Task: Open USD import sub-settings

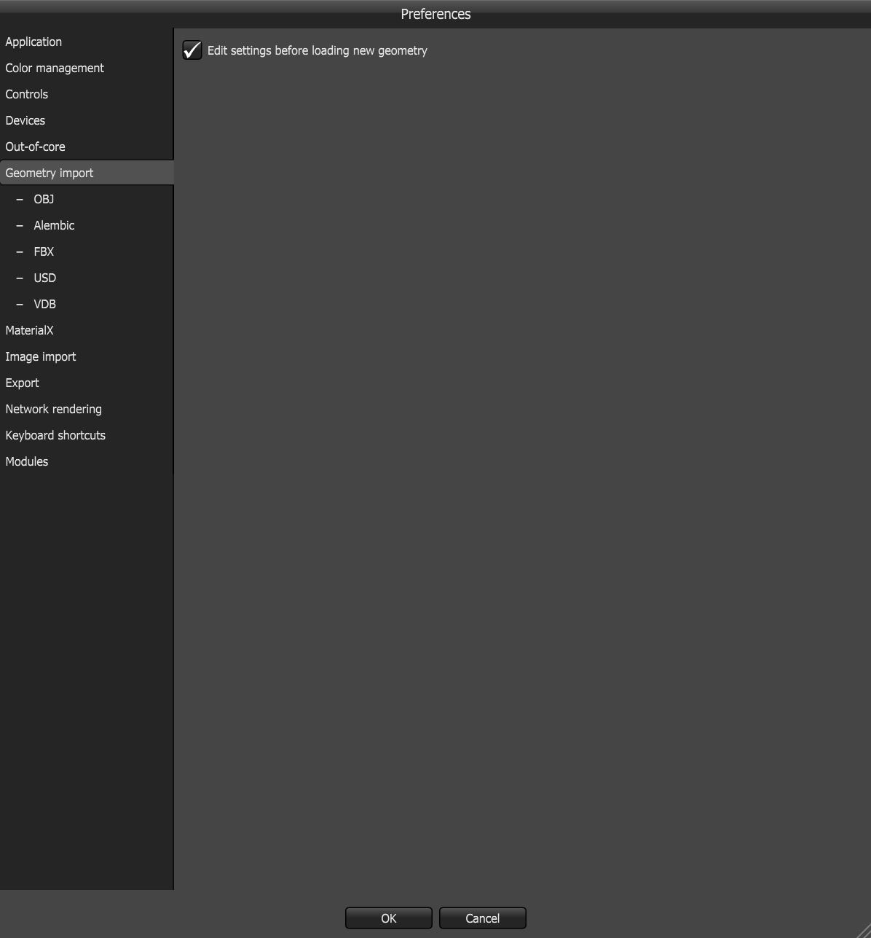Action: pos(86,278)
